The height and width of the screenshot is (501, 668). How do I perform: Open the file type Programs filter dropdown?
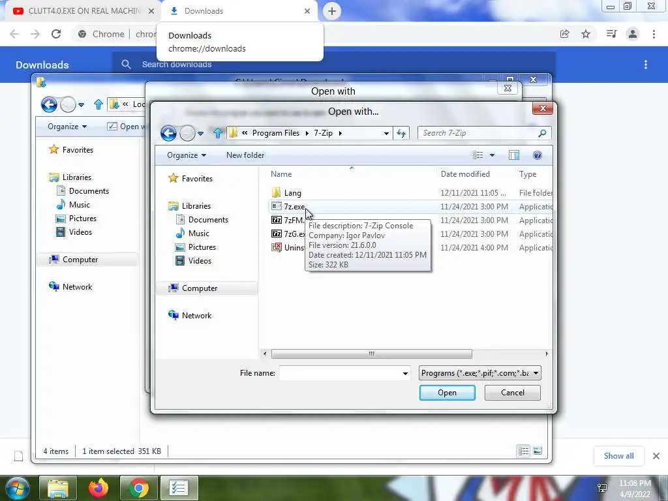479,372
